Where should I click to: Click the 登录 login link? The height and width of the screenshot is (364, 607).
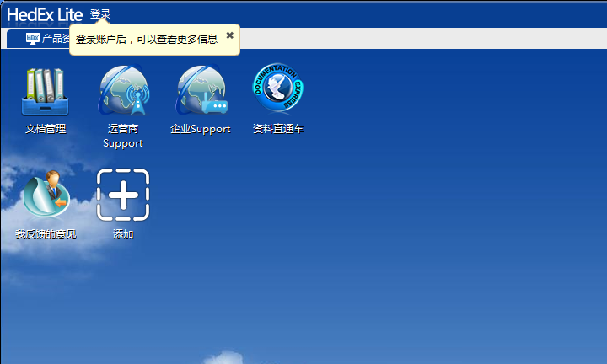click(100, 14)
